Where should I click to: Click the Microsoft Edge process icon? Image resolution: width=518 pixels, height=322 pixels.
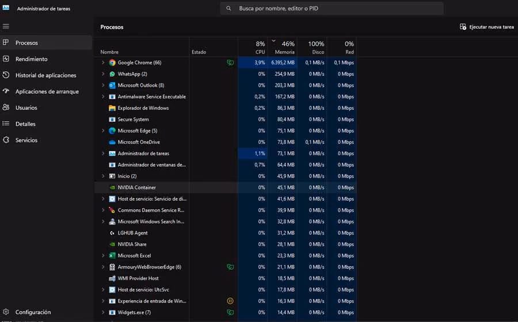pos(112,131)
